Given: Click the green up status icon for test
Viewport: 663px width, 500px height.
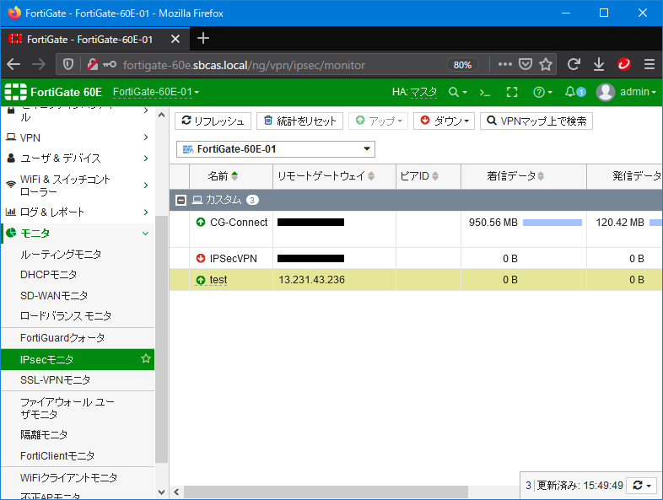Looking at the screenshot, I should [x=201, y=280].
